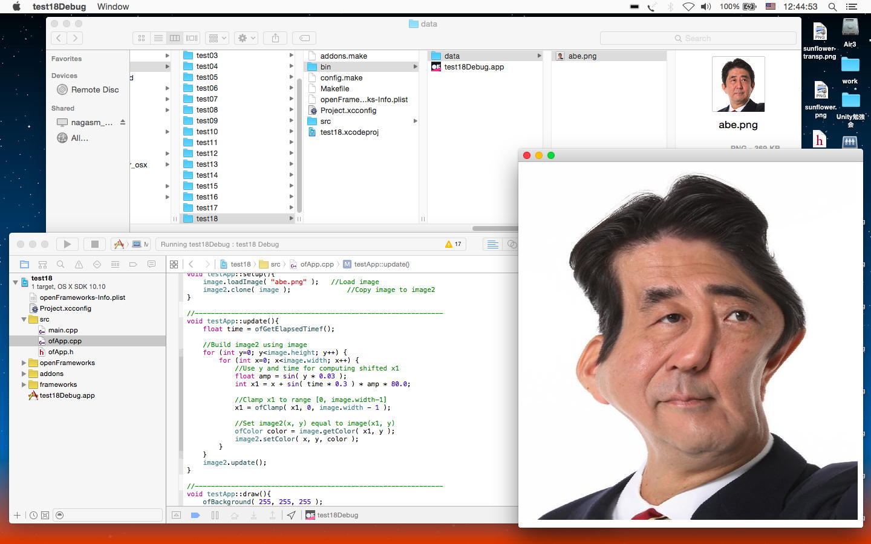
Task: Open the Breakpoint navigator in Xcode
Action: [x=133, y=264]
